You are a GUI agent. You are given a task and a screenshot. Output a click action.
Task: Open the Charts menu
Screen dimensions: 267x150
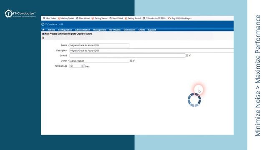click(141, 30)
